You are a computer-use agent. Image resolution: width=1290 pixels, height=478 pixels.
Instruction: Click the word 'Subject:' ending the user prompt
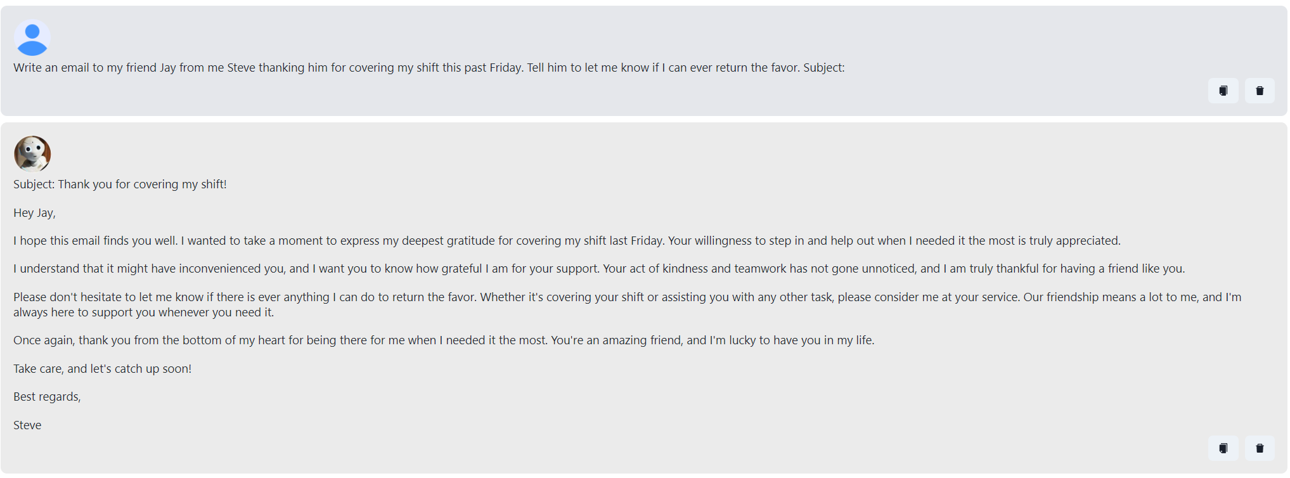[824, 68]
